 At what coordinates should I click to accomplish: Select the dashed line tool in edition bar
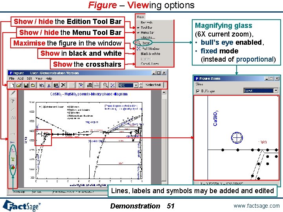(13, 109)
